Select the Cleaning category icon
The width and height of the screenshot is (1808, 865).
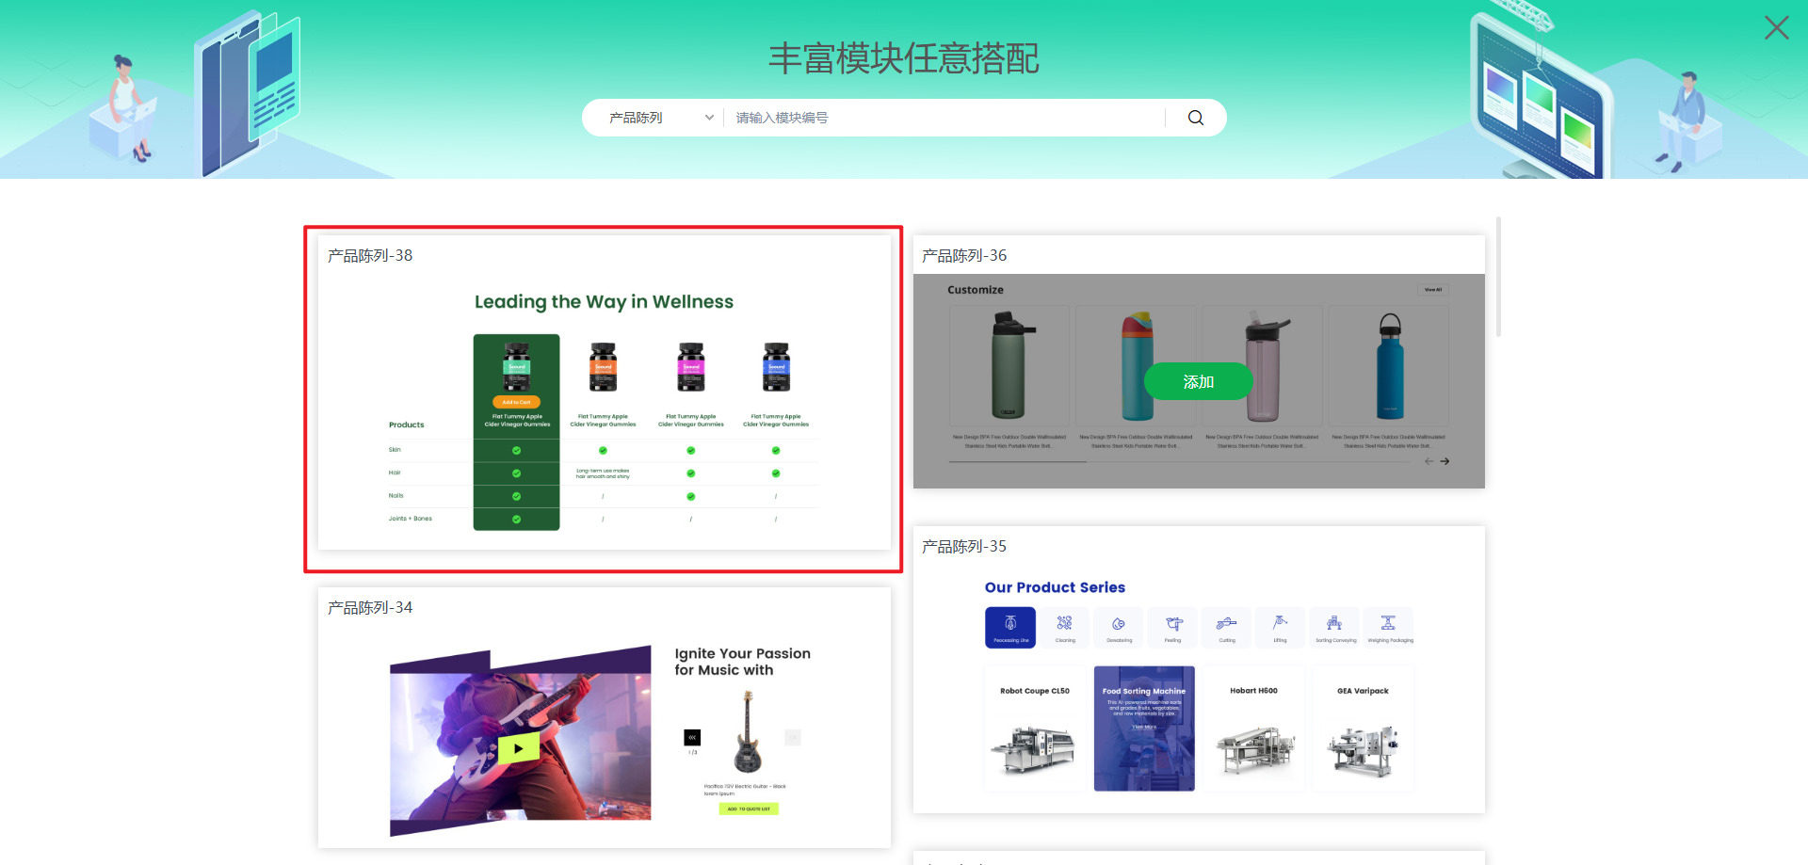pyautogui.click(x=1064, y=627)
